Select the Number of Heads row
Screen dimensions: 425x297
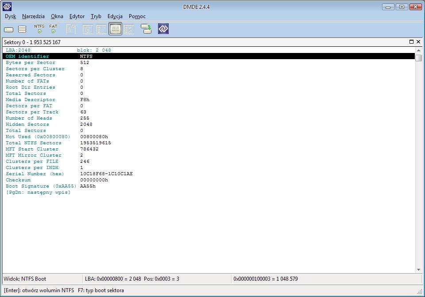tap(209, 118)
